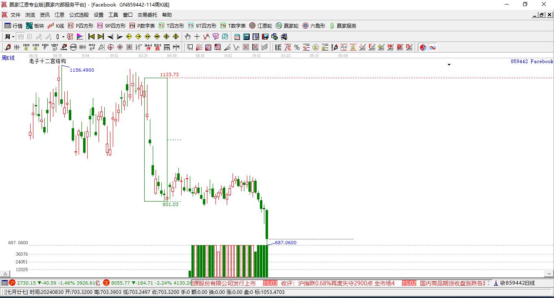Select the red fan lines drawing tool
The height and width of the screenshot is (298, 554).
(199, 47)
